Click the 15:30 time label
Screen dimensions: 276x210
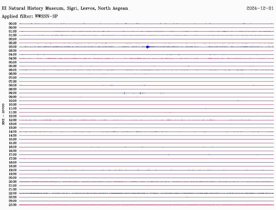(x=13, y=143)
